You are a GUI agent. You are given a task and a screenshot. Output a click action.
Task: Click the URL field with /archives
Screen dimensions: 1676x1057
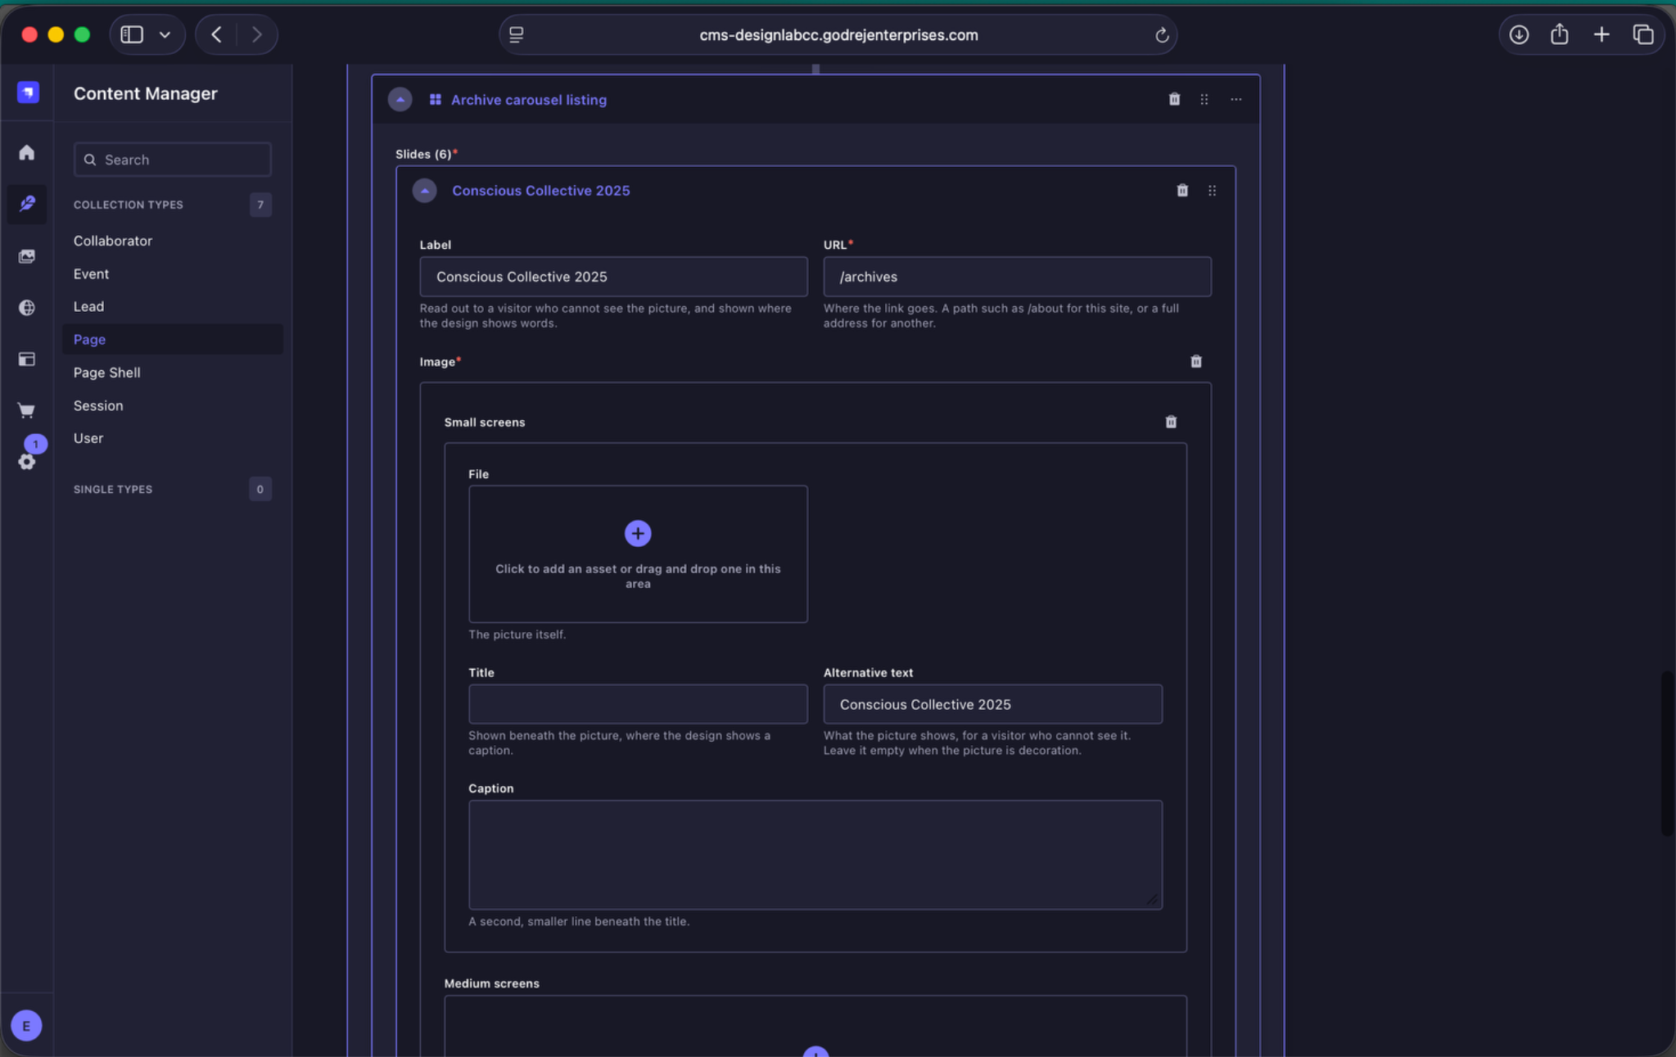[1017, 277]
